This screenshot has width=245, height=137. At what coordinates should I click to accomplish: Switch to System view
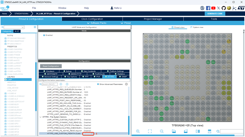(x=197, y=27)
